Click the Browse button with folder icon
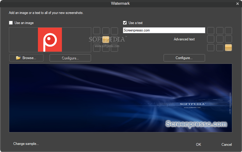 pos(26,58)
